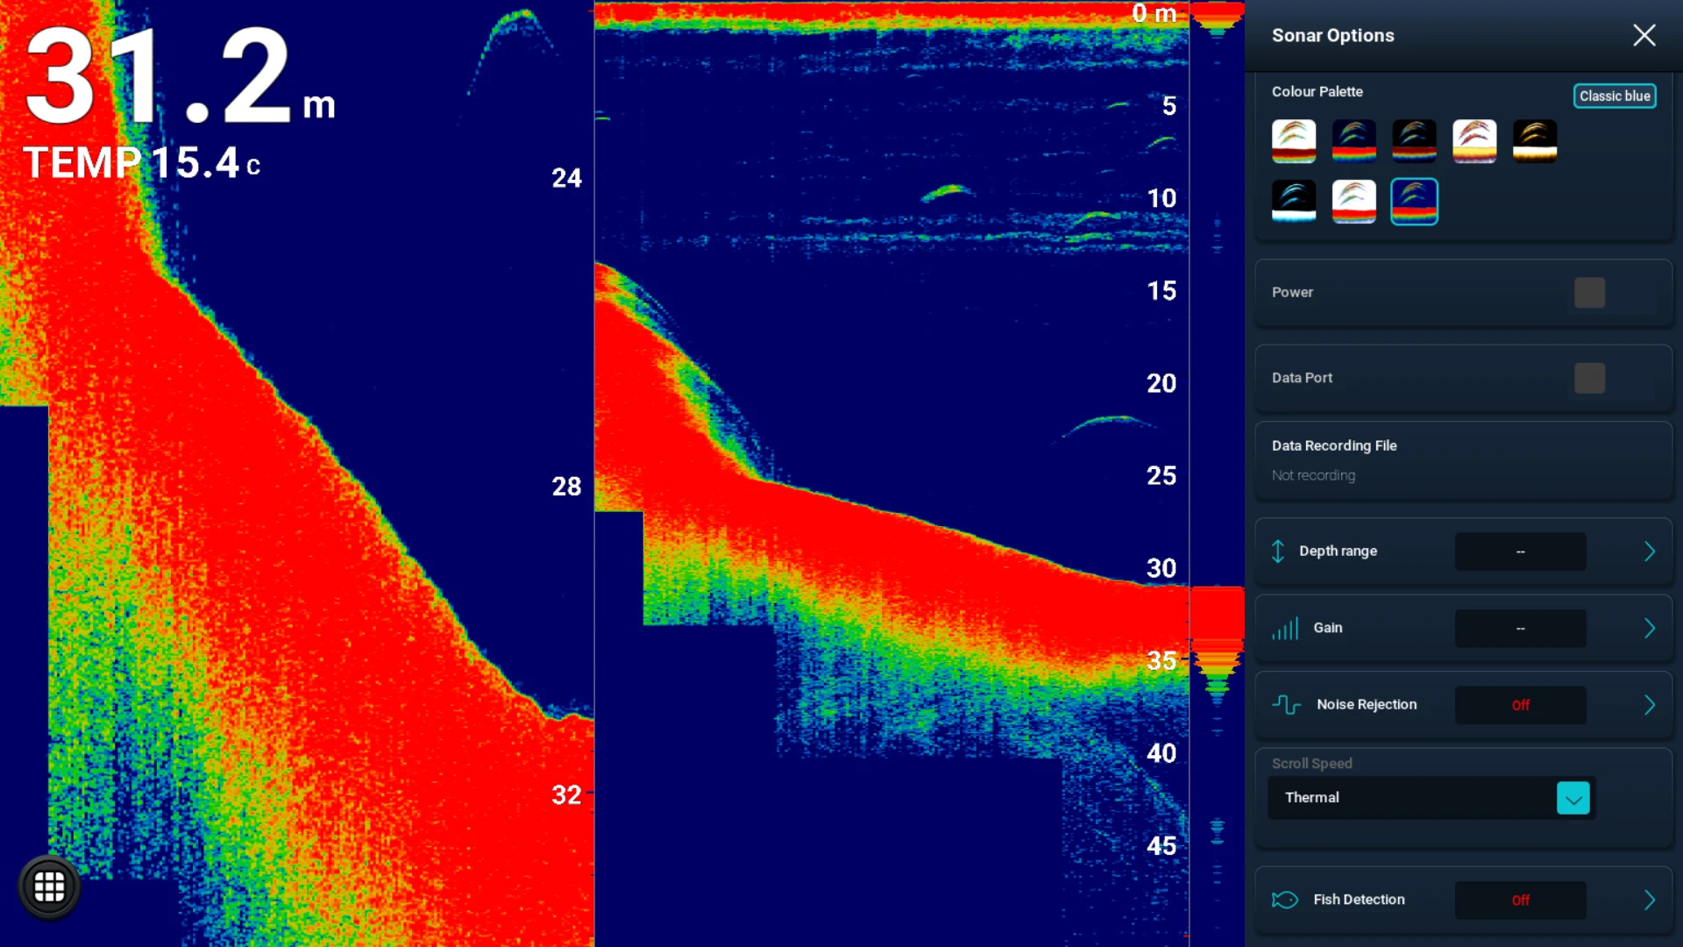Select the second colour palette in the top row
The height and width of the screenshot is (947, 1683).
click(x=1354, y=141)
